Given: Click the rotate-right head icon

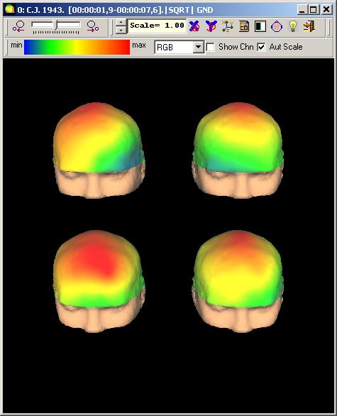Looking at the screenshot, I should tap(92, 26).
